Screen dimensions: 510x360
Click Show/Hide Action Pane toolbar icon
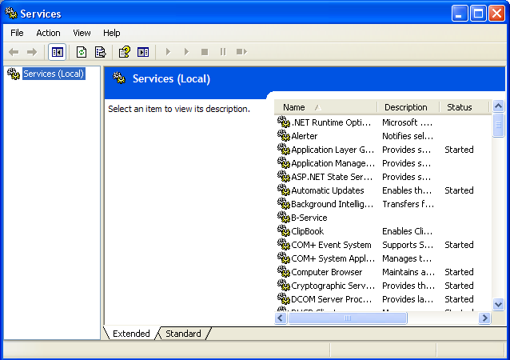(x=143, y=52)
